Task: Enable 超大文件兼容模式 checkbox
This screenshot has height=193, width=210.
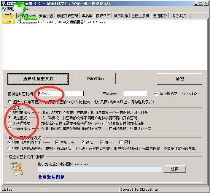Action: (10, 102)
